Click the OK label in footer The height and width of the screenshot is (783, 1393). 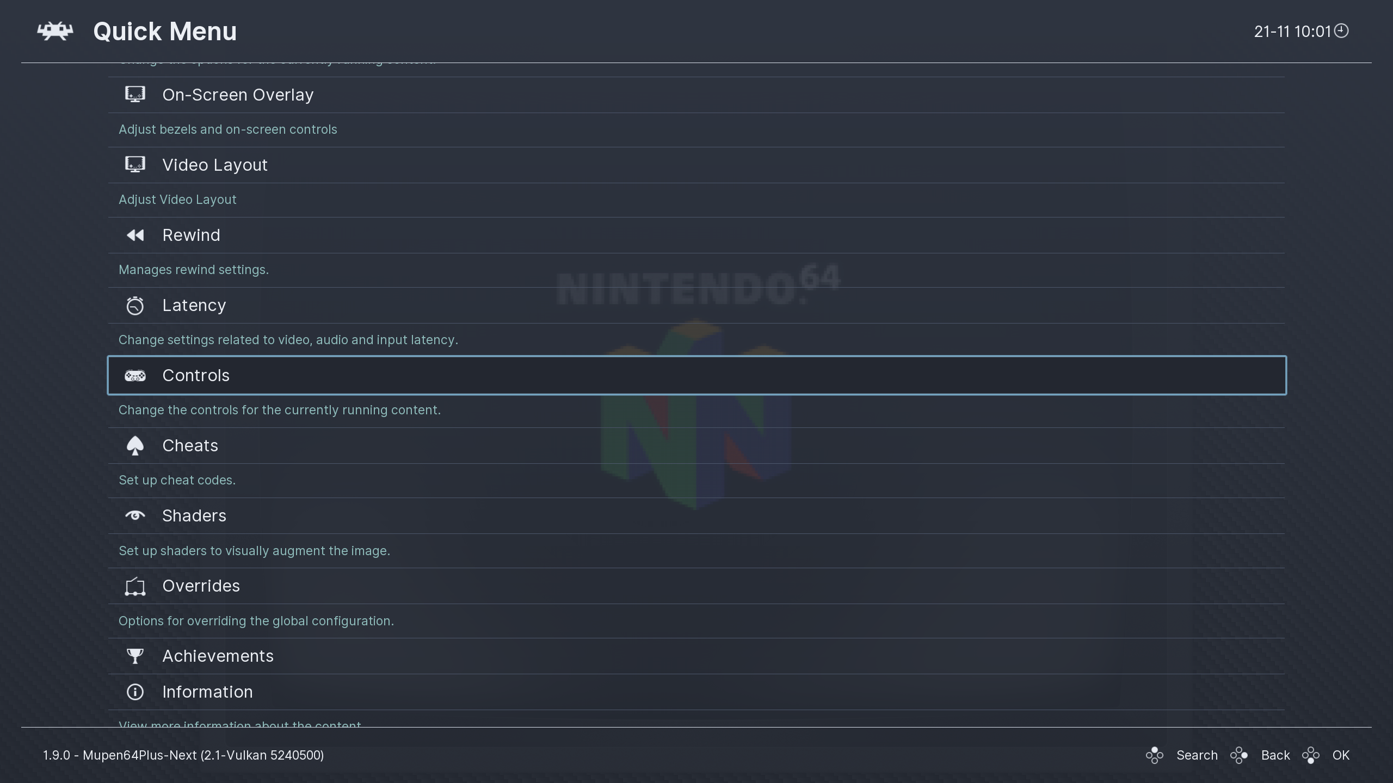1341,755
